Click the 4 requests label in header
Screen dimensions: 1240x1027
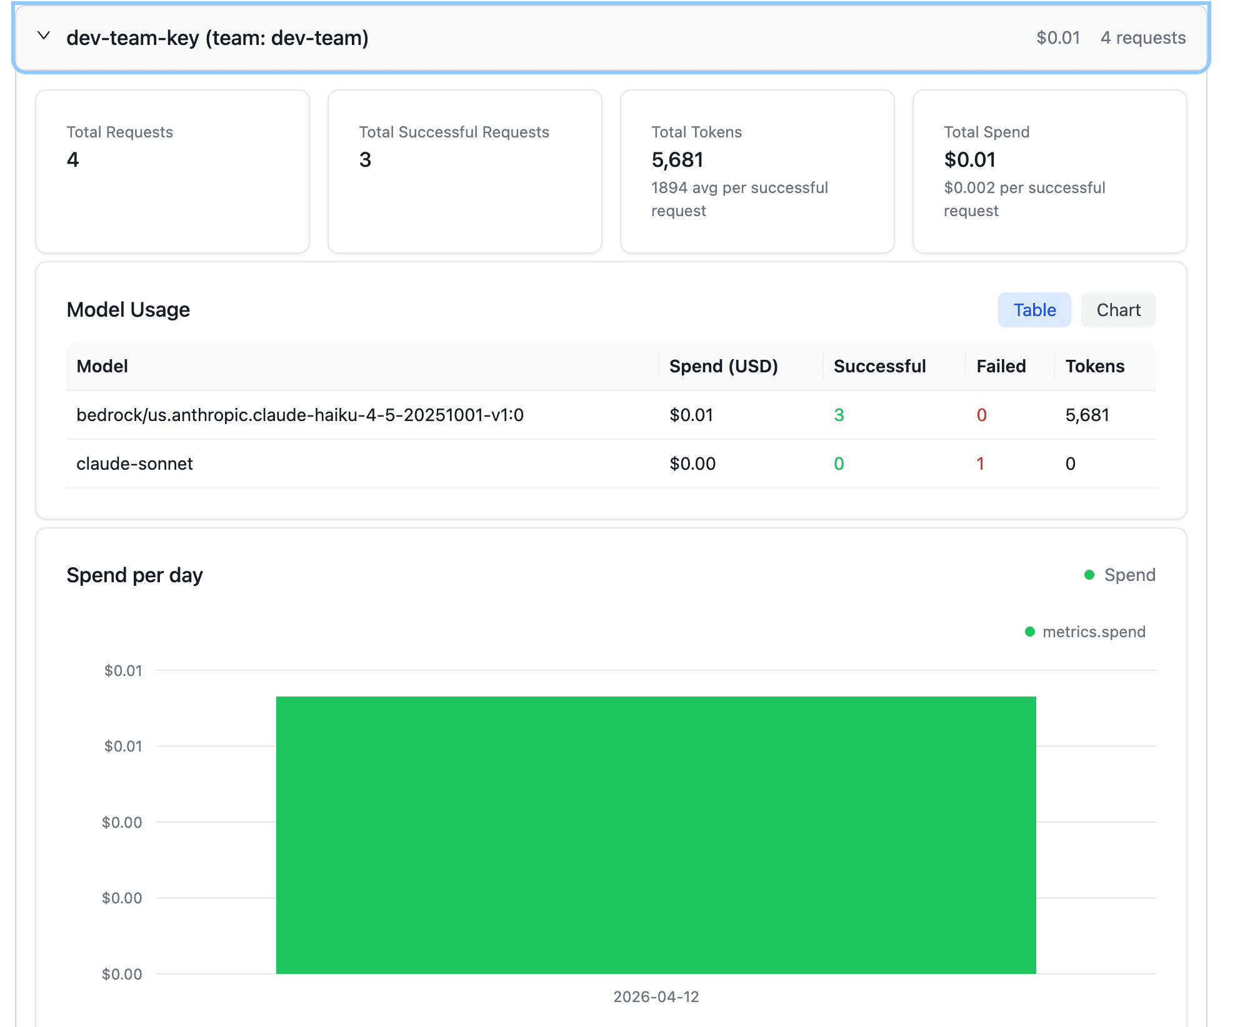pyautogui.click(x=1142, y=37)
